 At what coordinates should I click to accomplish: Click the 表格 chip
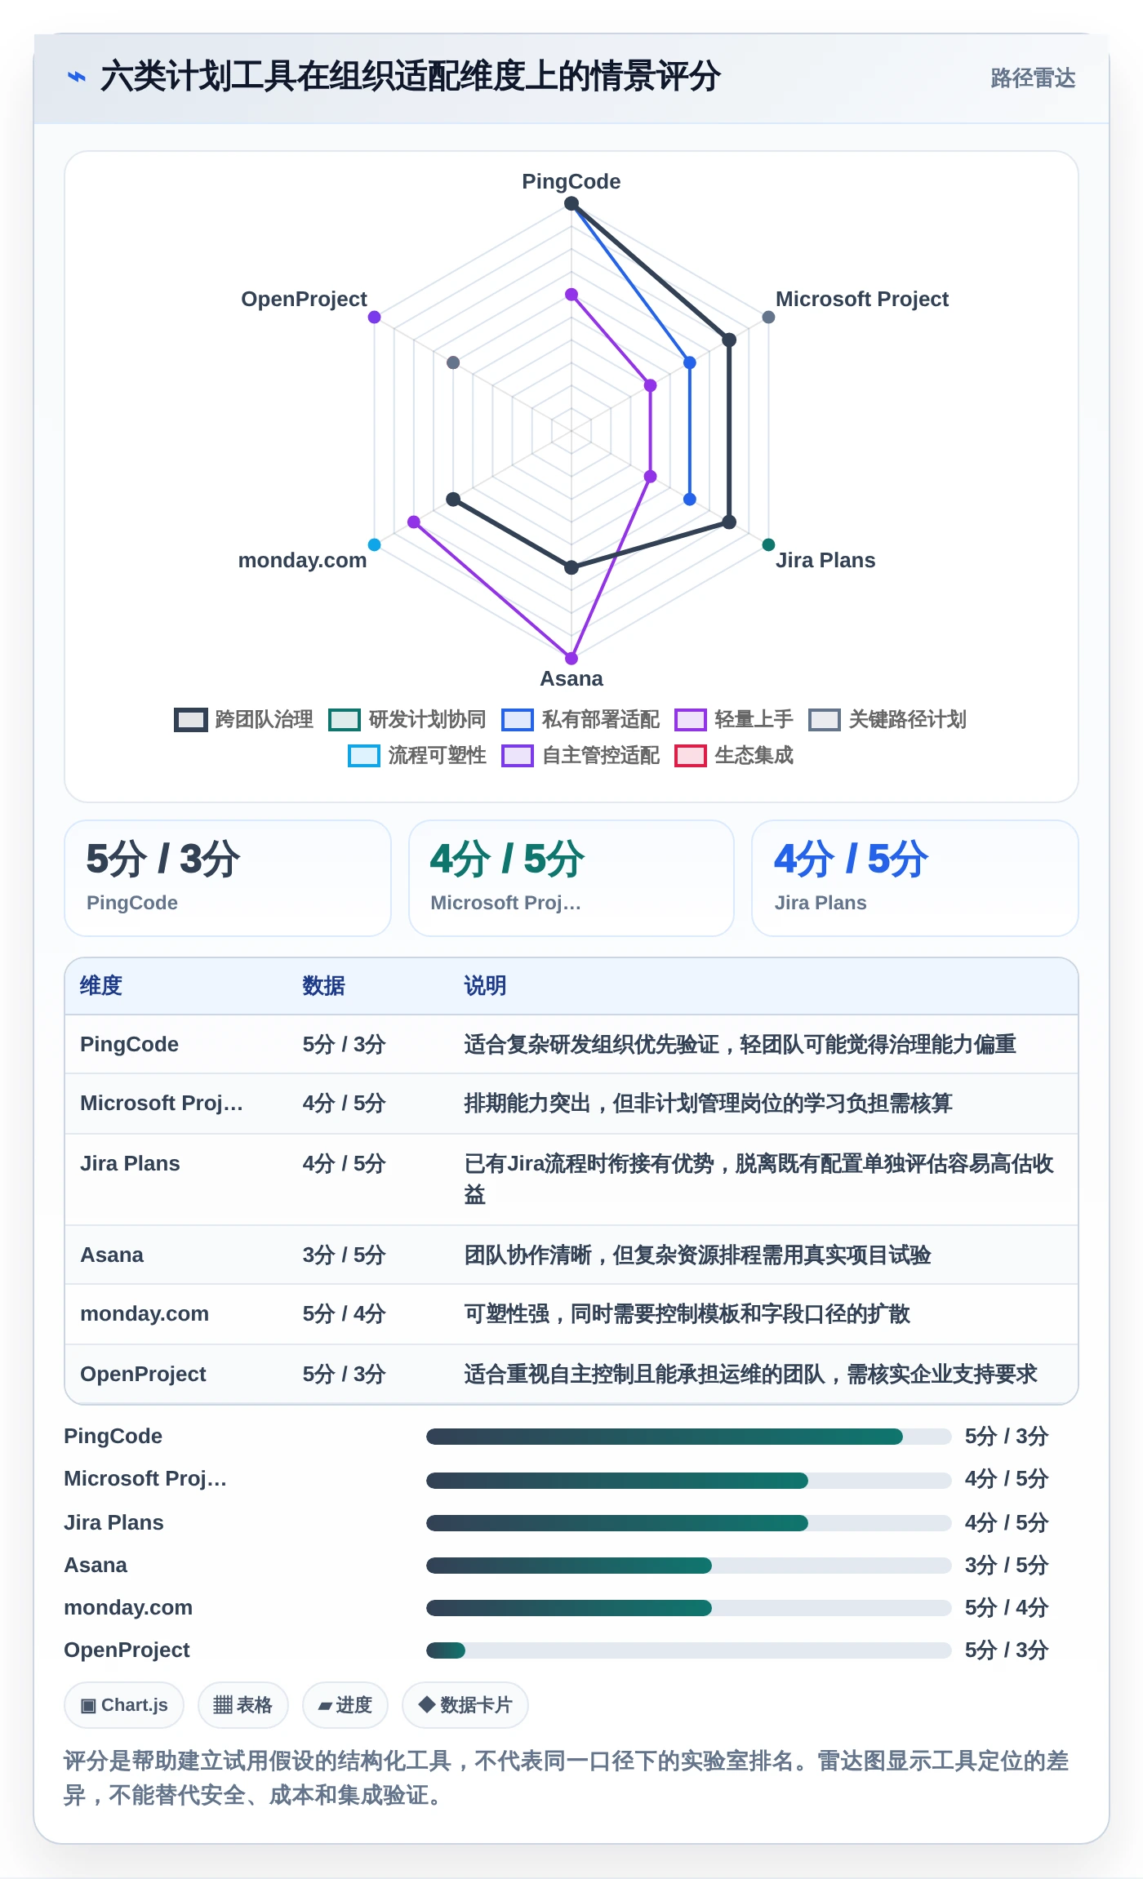(243, 1705)
